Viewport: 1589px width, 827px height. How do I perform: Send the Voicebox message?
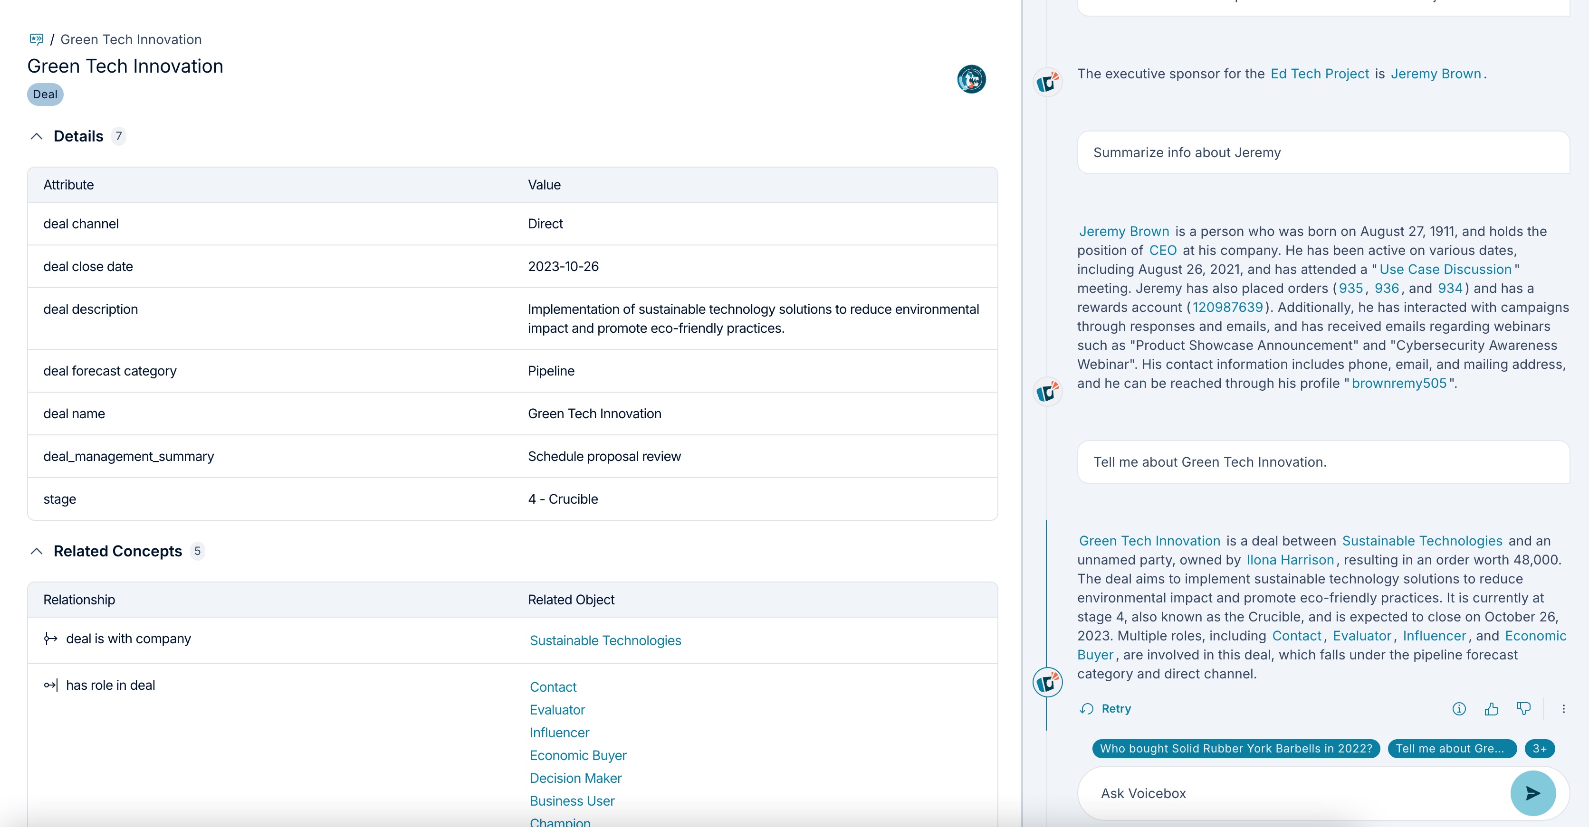point(1533,793)
